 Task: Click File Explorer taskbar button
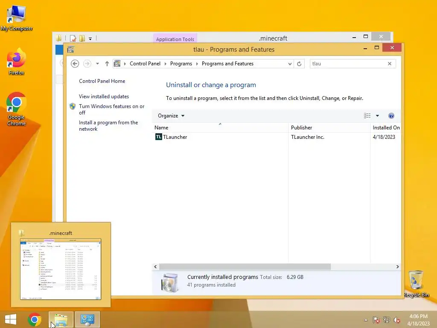[x=61, y=319]
